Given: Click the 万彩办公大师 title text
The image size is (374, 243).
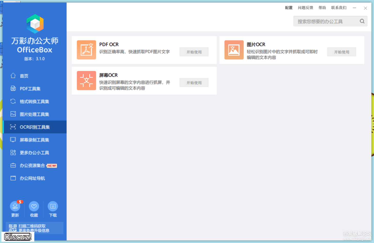Looking at the screenshot, I should (35, 41).
